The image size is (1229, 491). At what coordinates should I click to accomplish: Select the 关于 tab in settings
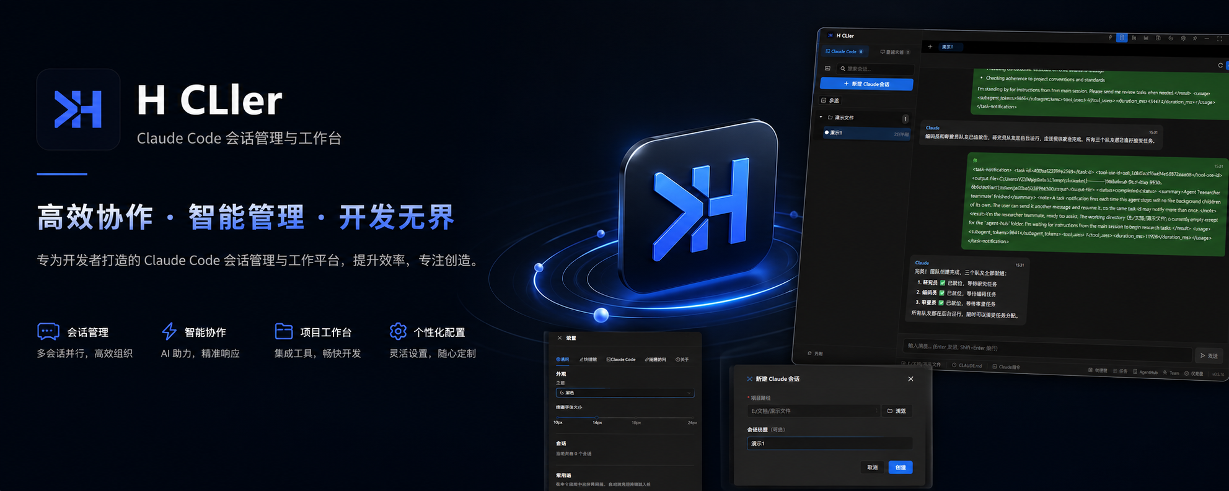point(682,359)
